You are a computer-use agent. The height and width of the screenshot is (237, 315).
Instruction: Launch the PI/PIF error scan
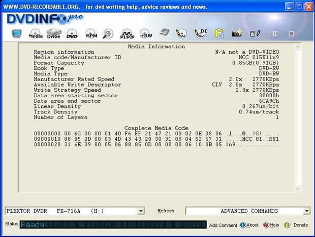(x=128, y=33)
